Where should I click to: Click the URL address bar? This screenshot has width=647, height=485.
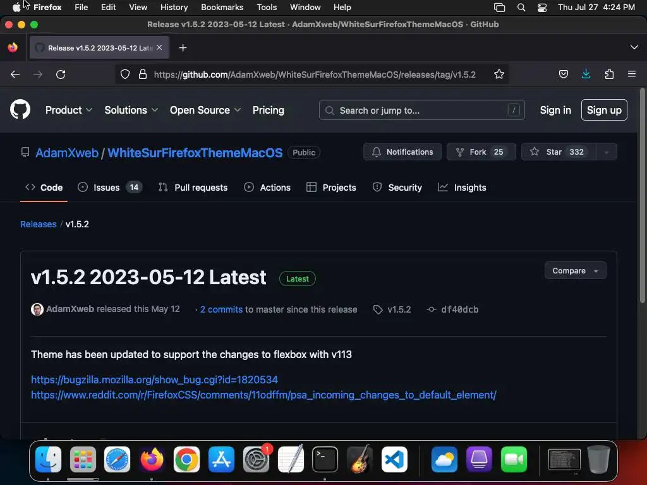click(315, 75)
